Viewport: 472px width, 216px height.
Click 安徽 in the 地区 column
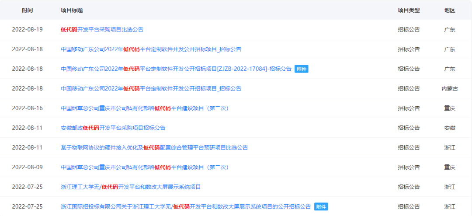point(449,128)
